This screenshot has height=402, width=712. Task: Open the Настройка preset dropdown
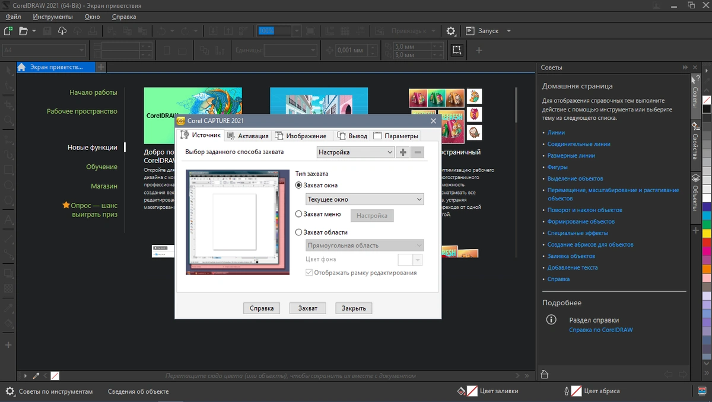(x=355, y=152)
